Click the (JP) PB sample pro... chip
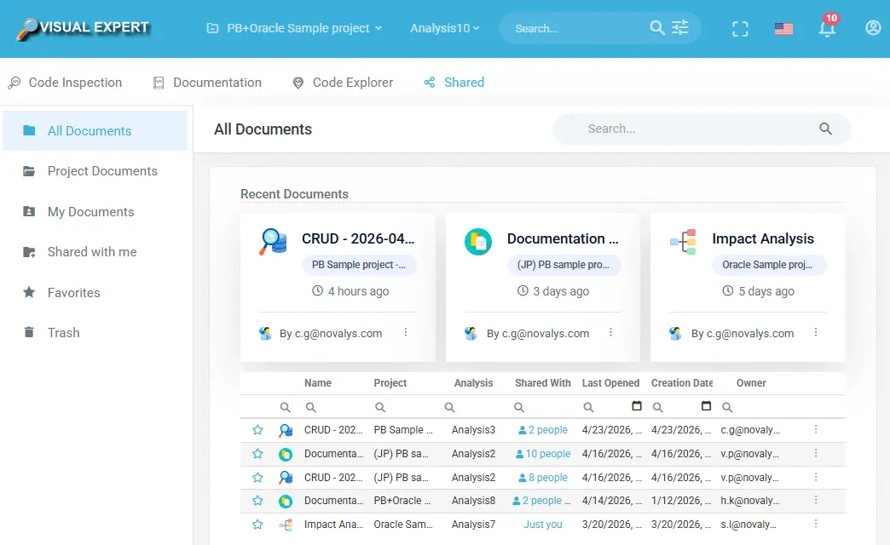 563,265
